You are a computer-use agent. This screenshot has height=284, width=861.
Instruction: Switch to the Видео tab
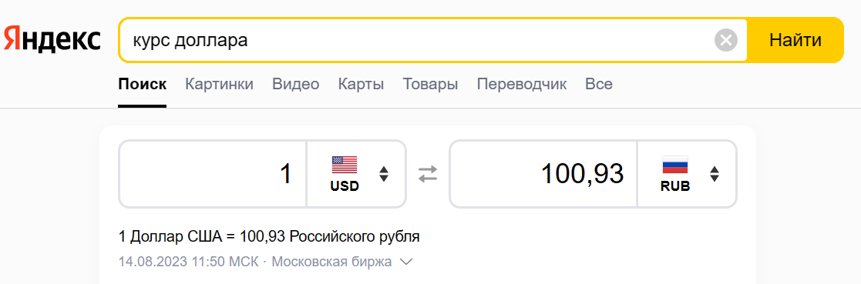296,85
